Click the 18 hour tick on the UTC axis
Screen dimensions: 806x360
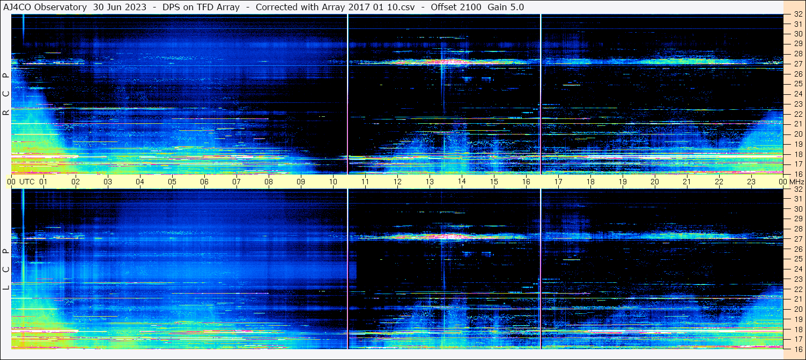[x=590, y=182]
